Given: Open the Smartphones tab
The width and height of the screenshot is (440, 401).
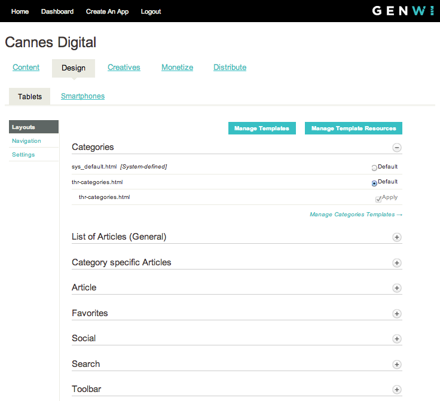Looking at the screenshot, I should [x=82, y=96].
